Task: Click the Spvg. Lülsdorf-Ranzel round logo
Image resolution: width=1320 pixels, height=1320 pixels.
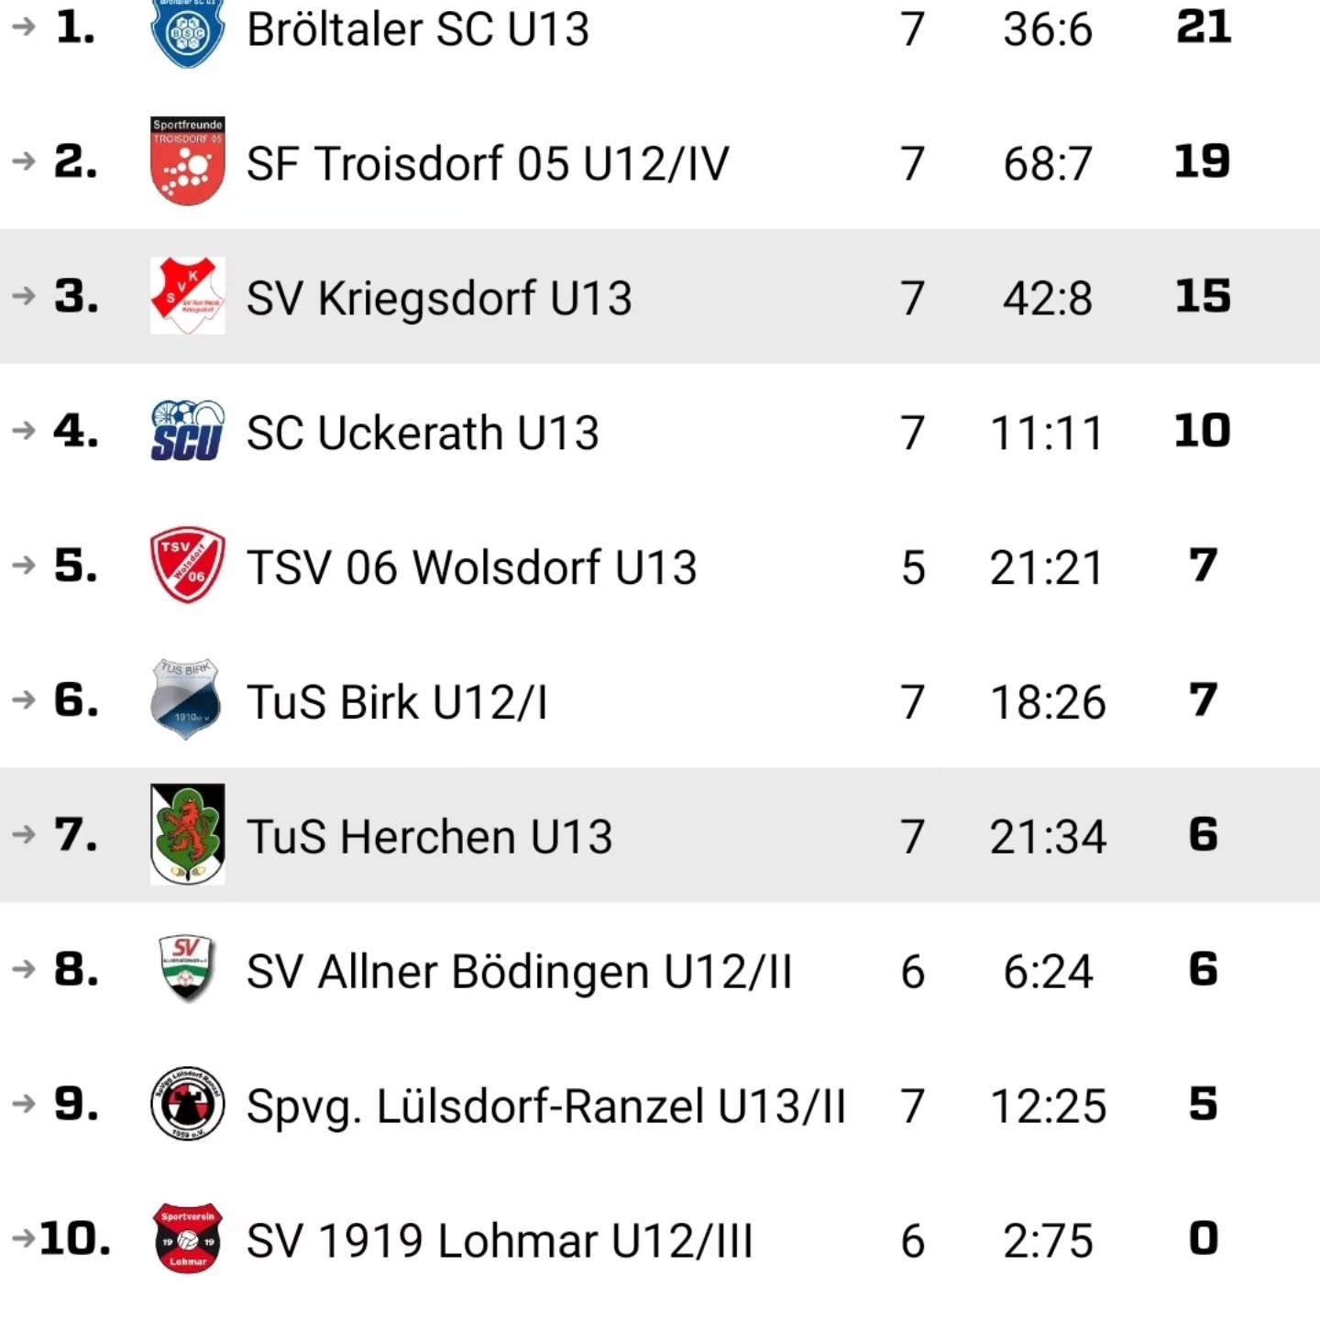Action: 187,1104
